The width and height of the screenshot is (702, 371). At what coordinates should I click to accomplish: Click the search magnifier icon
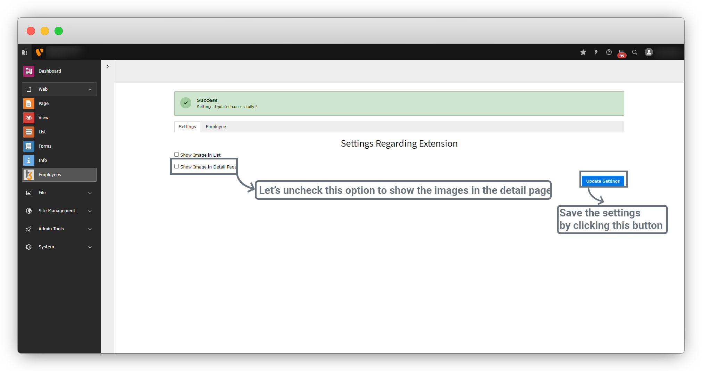point(634,52)
